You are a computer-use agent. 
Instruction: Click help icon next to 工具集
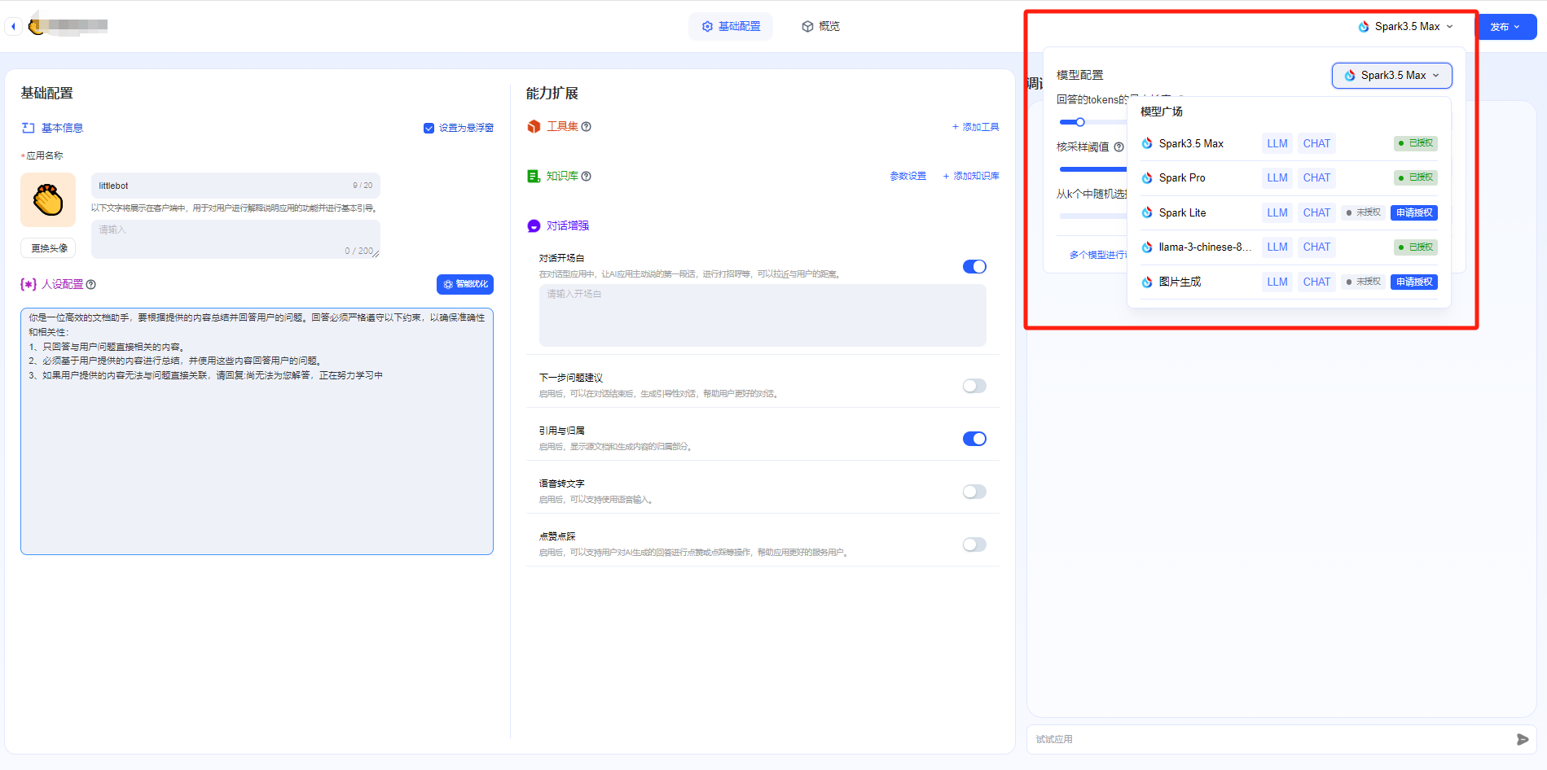tap(587, 127)
